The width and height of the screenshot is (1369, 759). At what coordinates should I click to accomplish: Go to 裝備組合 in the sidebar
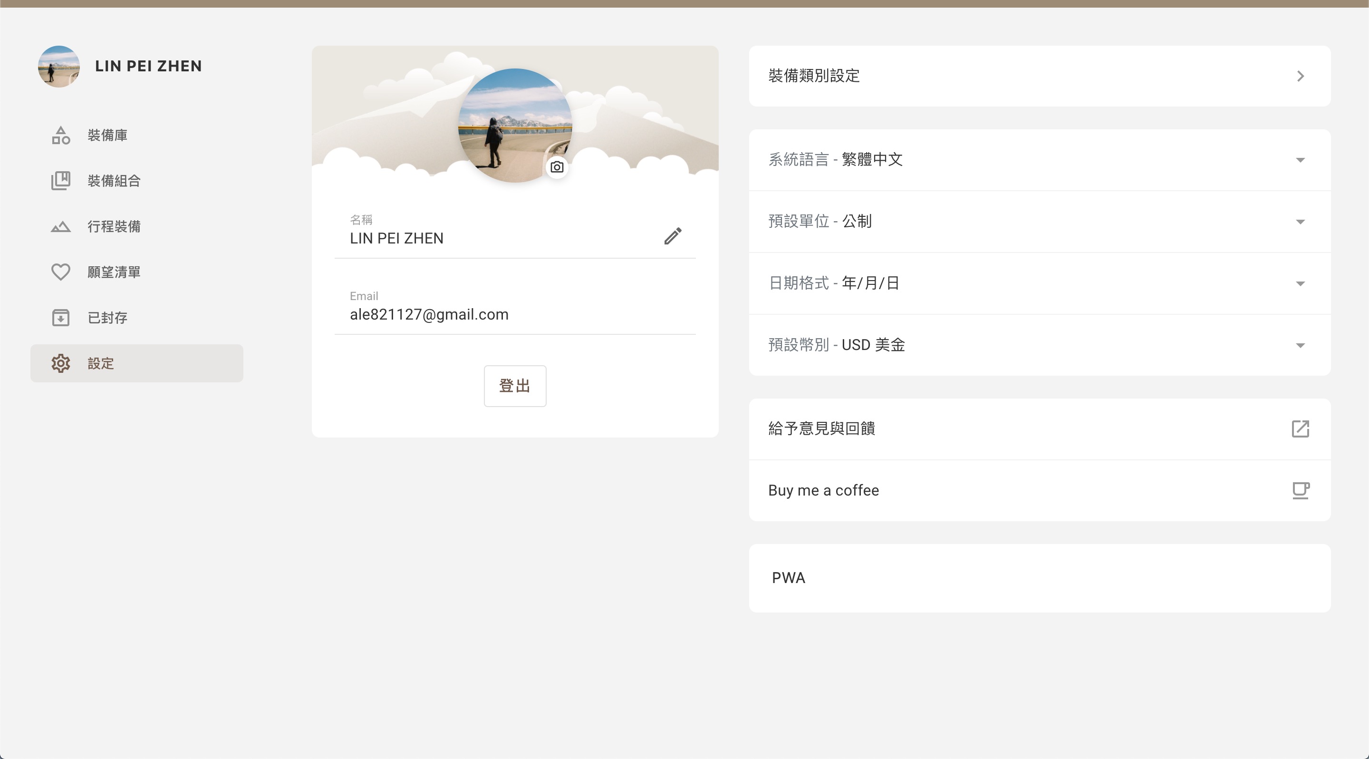click(x=136, y=181)
